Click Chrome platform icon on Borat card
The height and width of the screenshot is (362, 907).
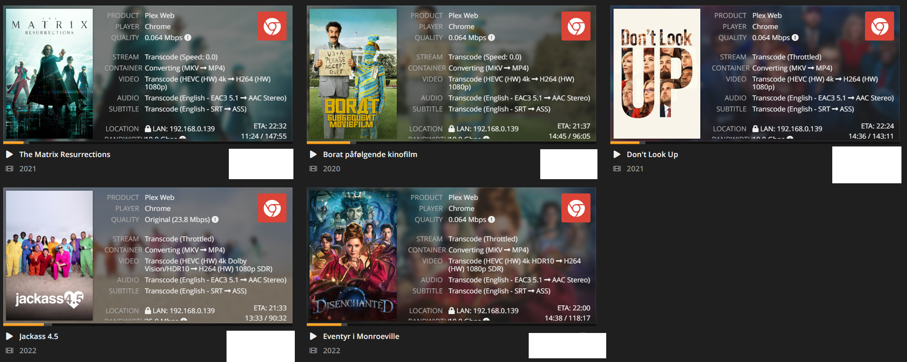(x=576, y=26)
